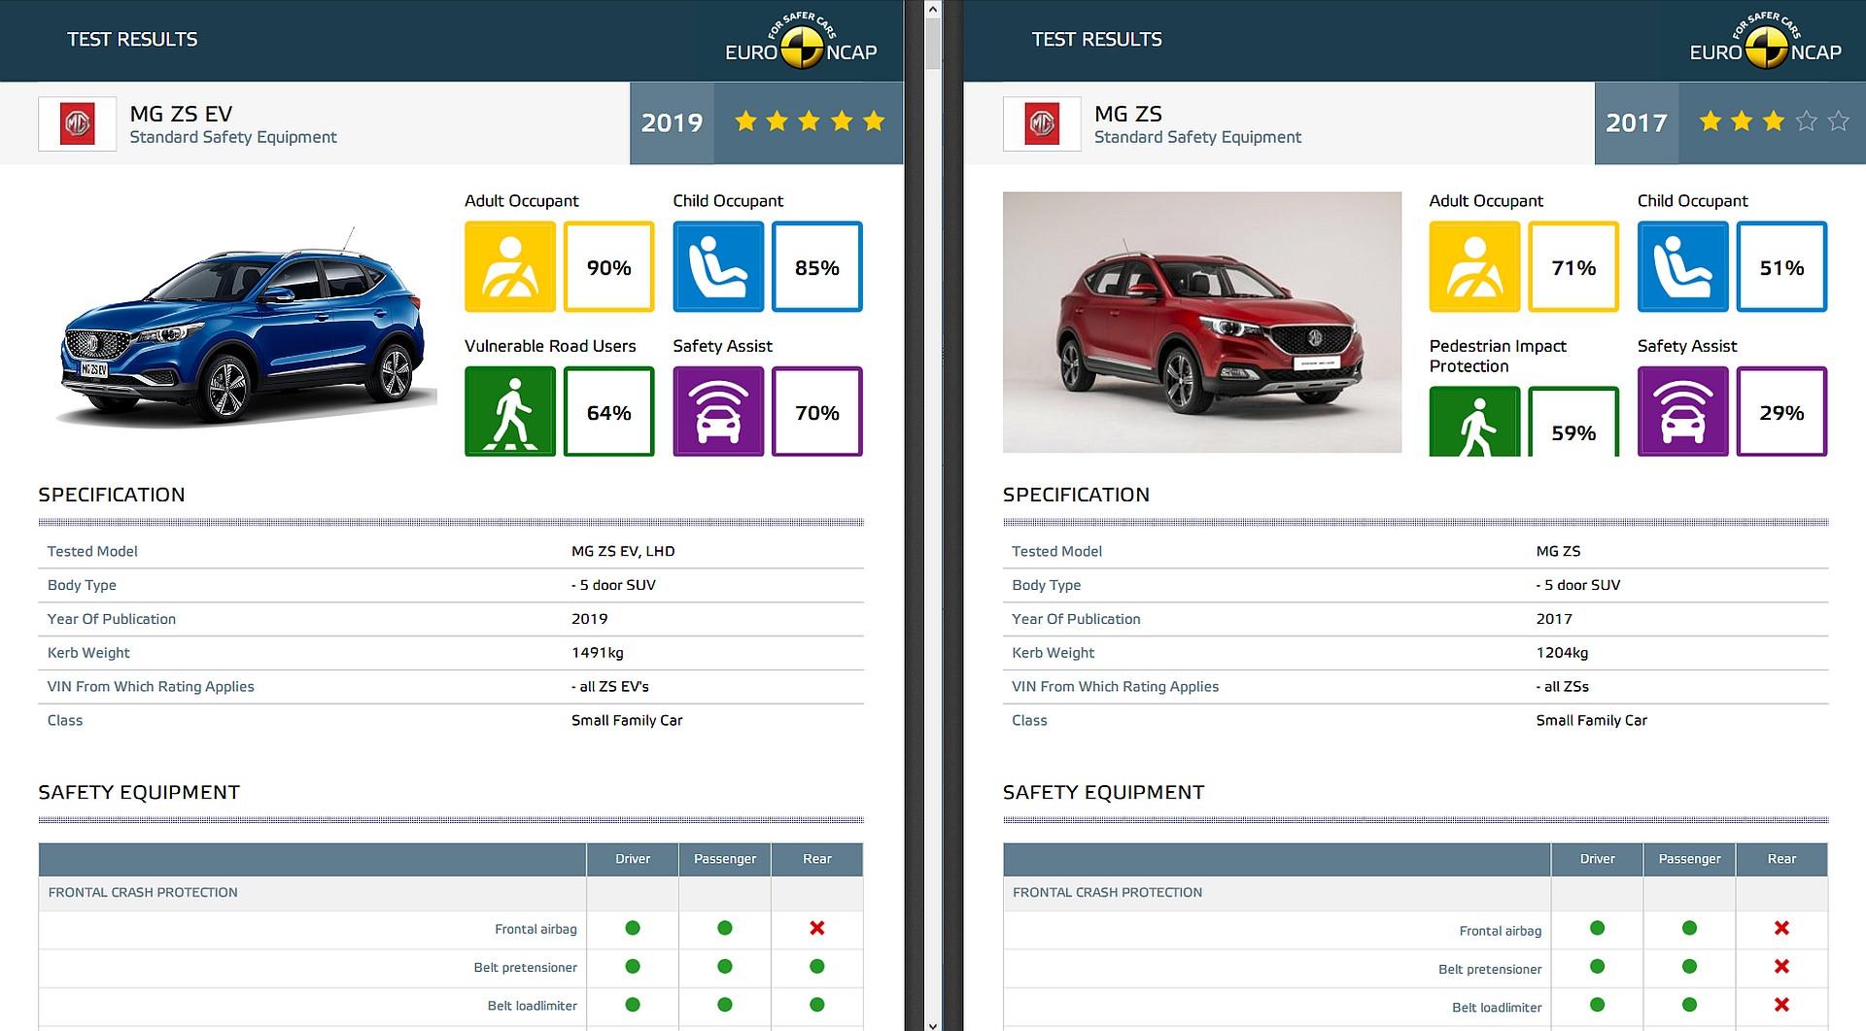This screenshot has height=1031, width=1866.
Task: Click green Vulnerable Road Users pedestrian icon
Action: coord(510,411)
